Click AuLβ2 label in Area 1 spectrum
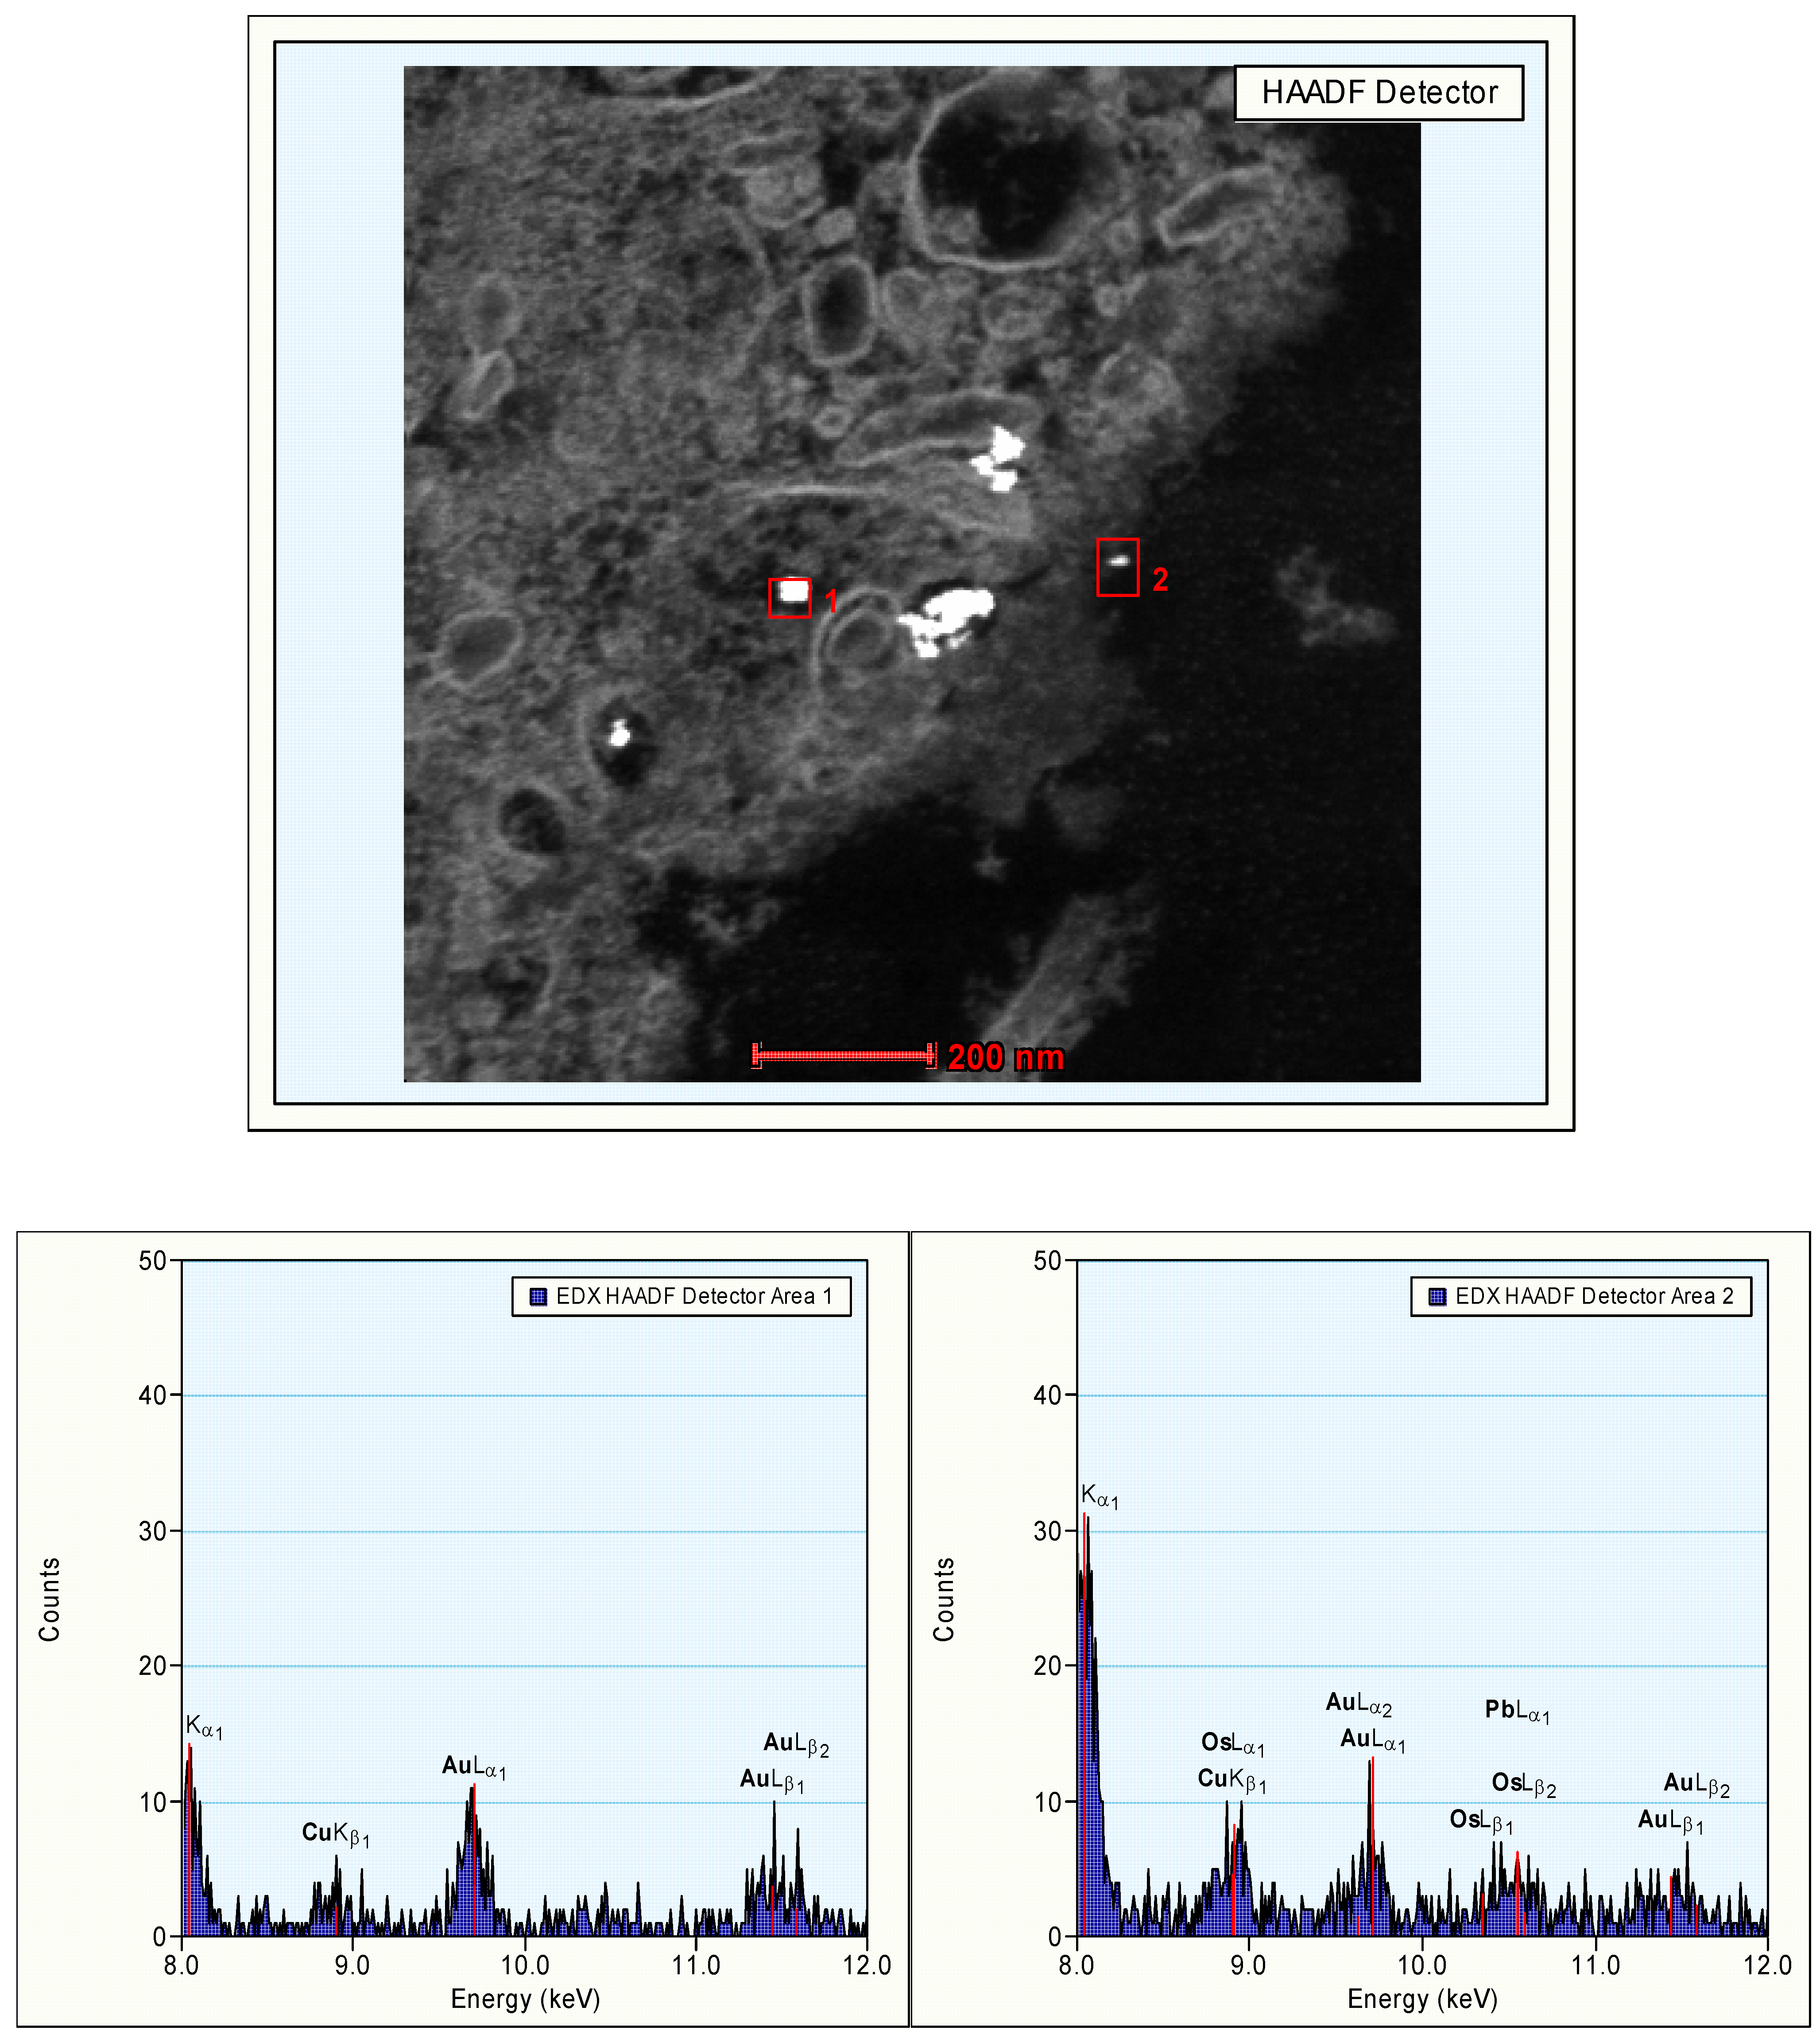Image resolution: width=1820 pixels, height=2042 pixels. coord(796,1744)
